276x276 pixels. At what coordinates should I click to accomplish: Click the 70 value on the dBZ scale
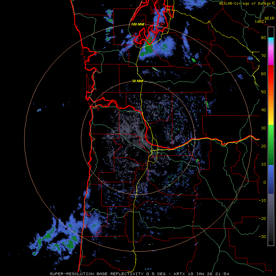(x=263, y=56)
